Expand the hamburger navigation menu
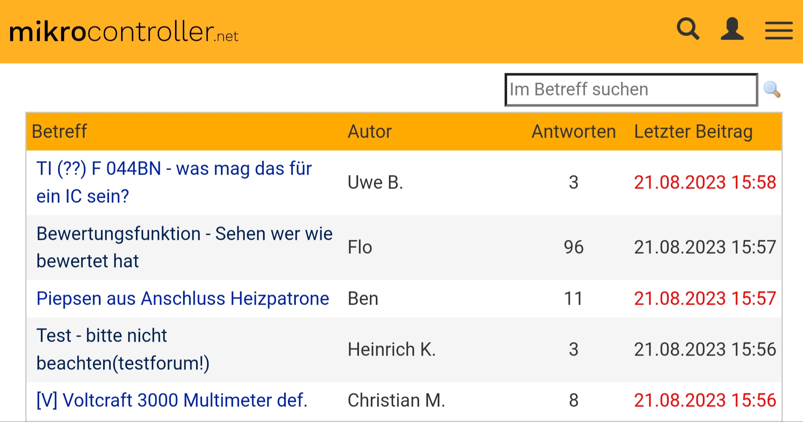The height and width of the screenshot is (422, 803). [779, 30]
